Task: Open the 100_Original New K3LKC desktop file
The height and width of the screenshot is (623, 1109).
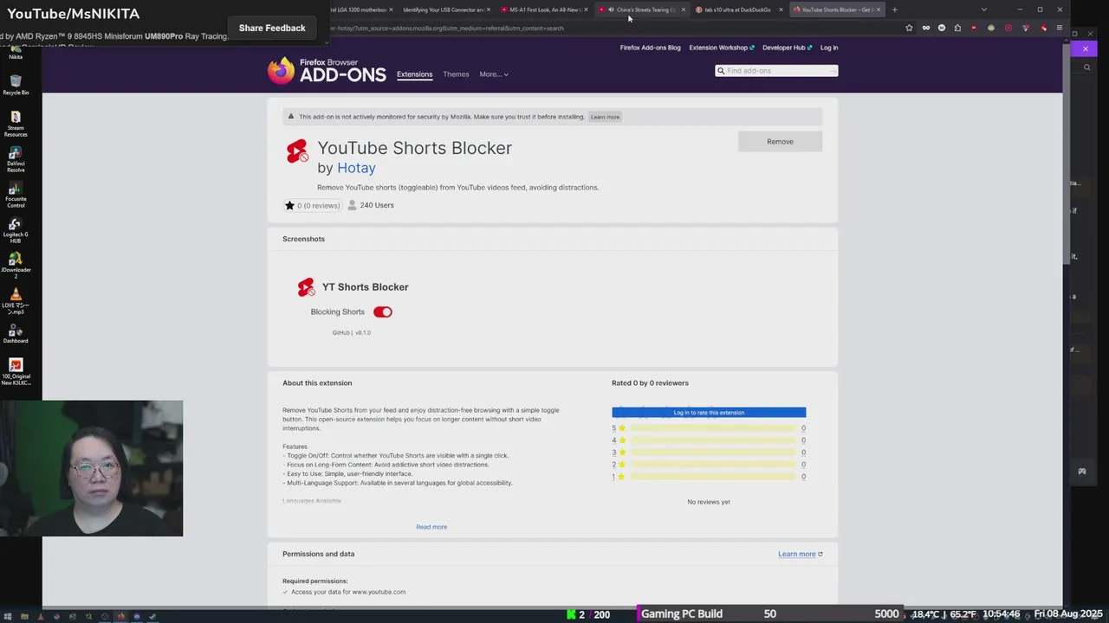Action: pyautogui.click(x=16, y=370)
